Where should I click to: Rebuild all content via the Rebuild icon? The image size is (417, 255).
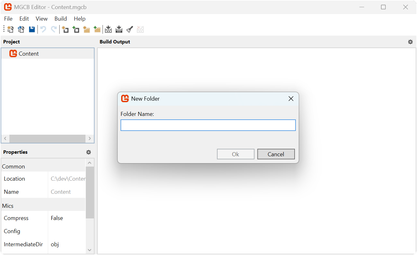coord(119,29)
